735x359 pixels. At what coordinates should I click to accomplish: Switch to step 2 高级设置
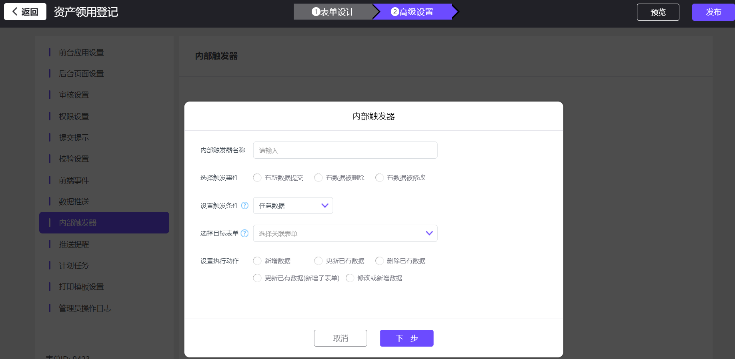(413, 12)
